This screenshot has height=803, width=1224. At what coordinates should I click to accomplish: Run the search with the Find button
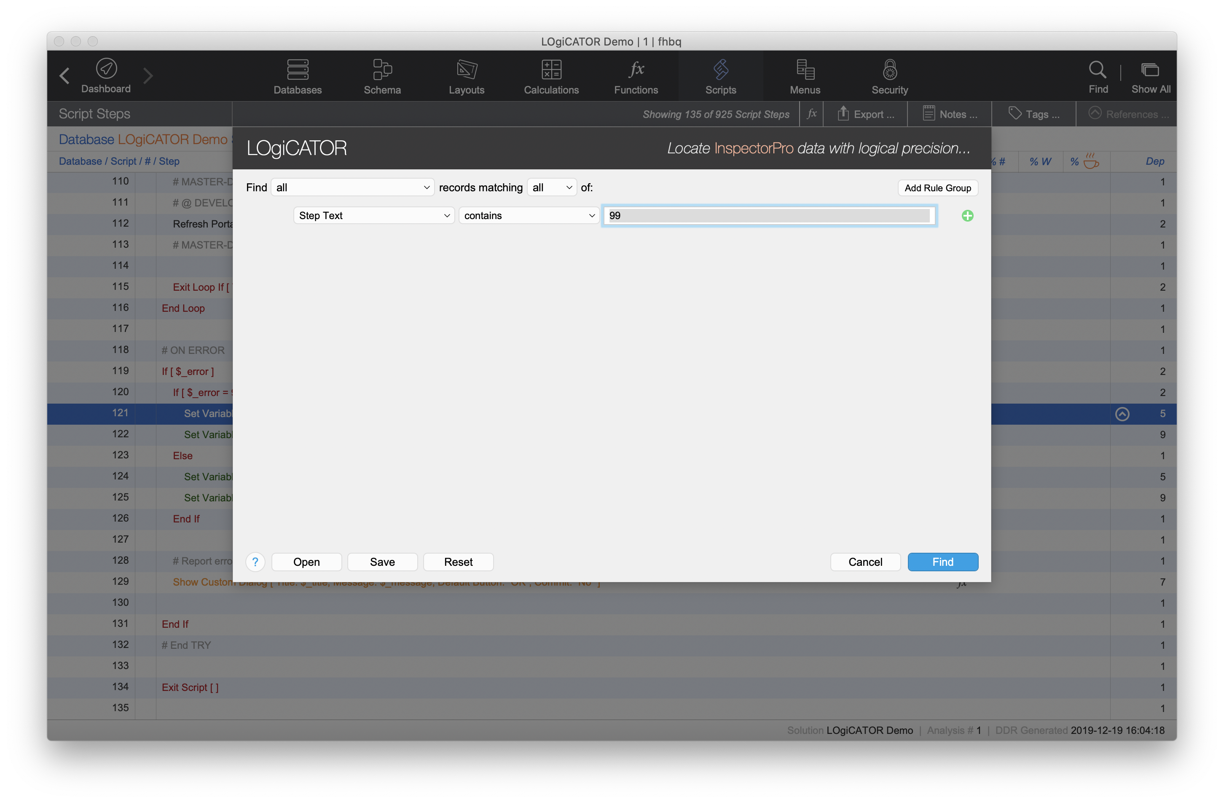[943, 562]
